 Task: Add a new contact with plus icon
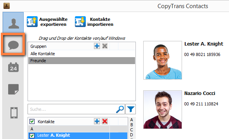tap(97, 121)
